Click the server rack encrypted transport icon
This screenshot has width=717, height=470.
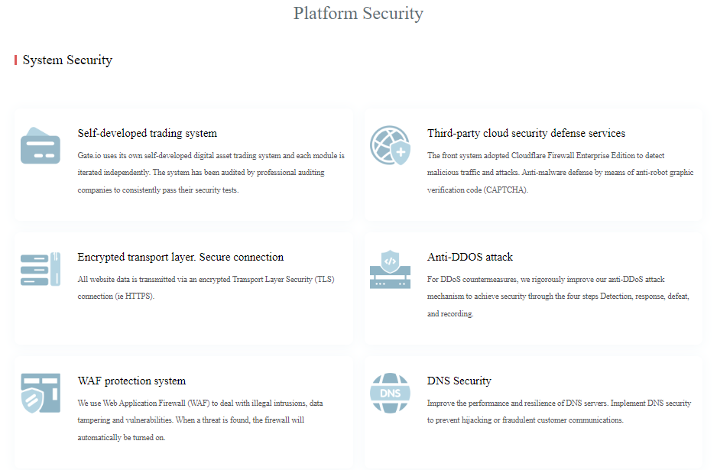point(41,269)
